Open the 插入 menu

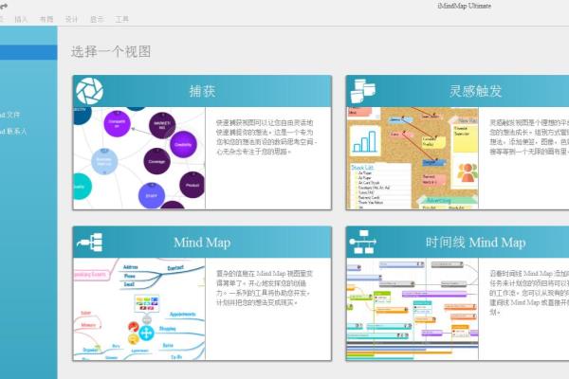21,19
